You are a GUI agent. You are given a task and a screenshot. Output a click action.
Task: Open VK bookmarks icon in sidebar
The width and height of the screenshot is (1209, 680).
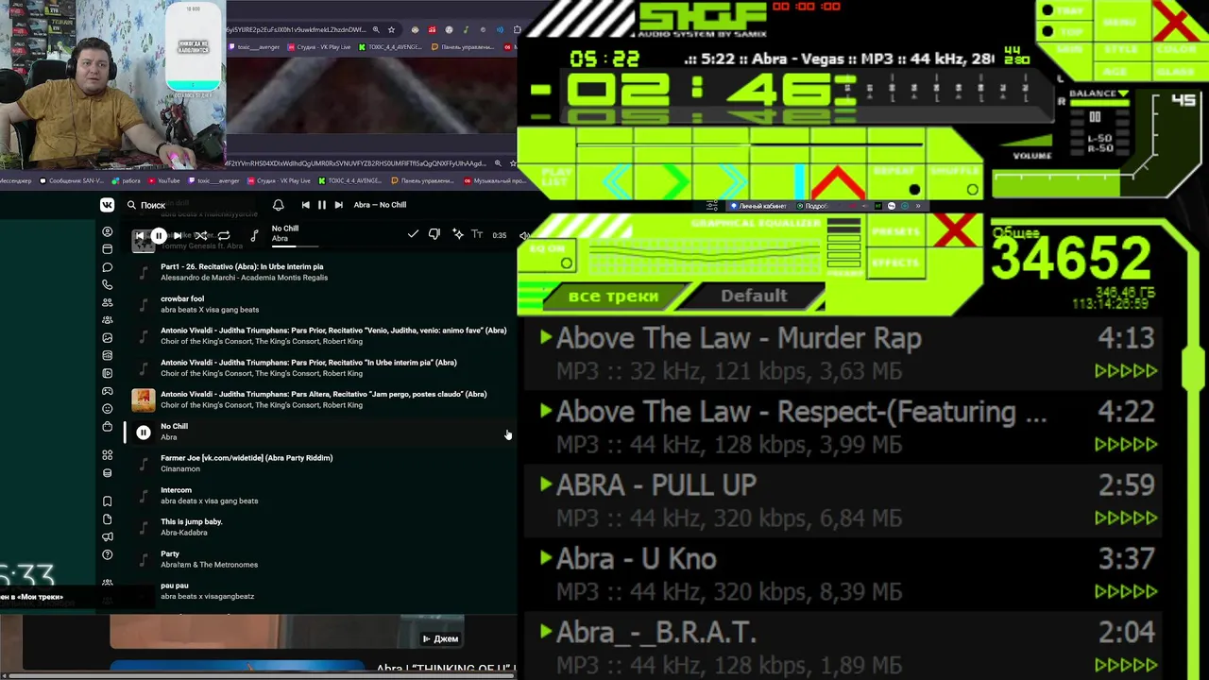(x=107, y=501)
